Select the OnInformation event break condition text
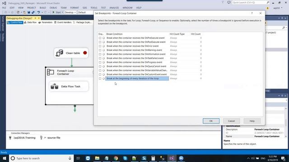Viewport: 289px width, 162px height. coord(136,54)
